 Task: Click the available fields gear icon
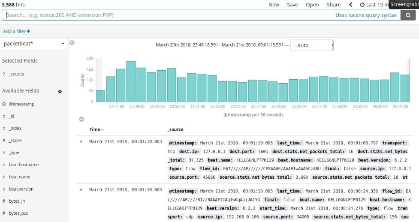[x=60, y=91]
